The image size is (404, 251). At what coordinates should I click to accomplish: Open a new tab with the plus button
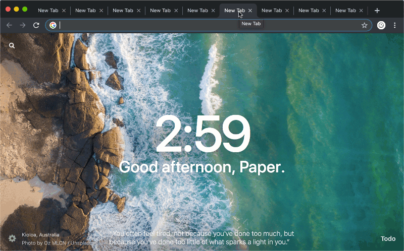pos(377,11)
